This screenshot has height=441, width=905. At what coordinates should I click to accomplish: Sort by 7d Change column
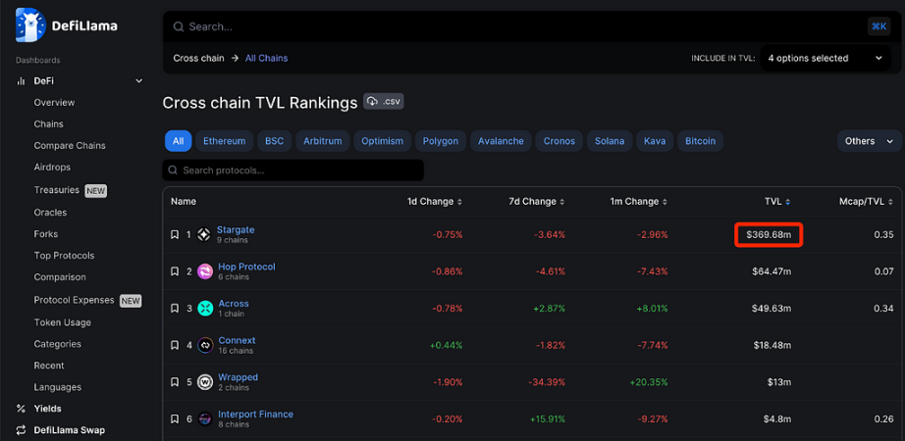pyautogui.click(x=536, y=202)
